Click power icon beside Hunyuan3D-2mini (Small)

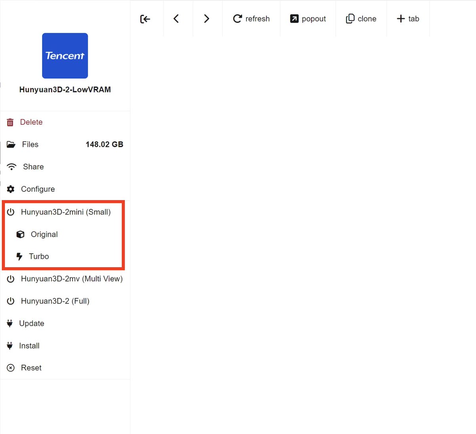[x=11, y=212]
